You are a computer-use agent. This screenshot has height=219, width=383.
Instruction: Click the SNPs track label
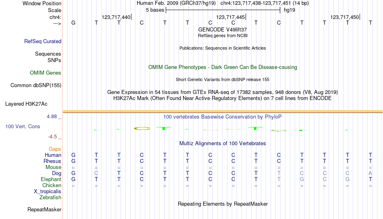click(54, 60)
